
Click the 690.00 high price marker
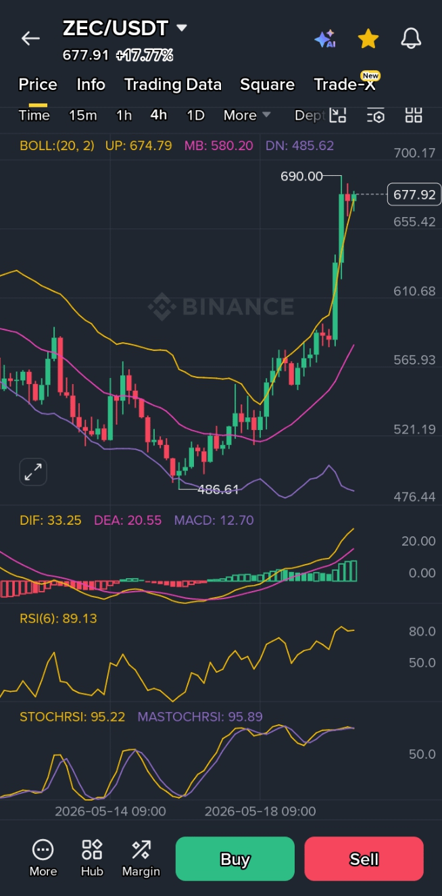[302, 176]
